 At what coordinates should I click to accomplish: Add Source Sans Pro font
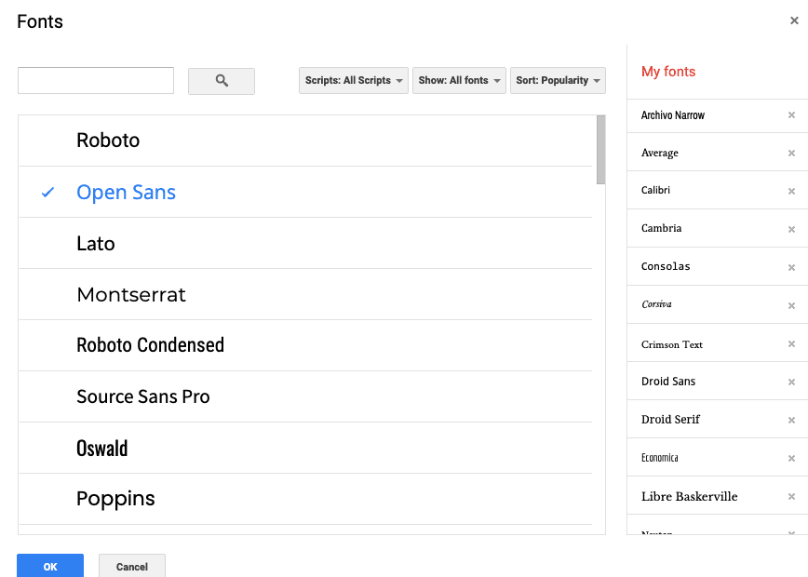point(305,396)
